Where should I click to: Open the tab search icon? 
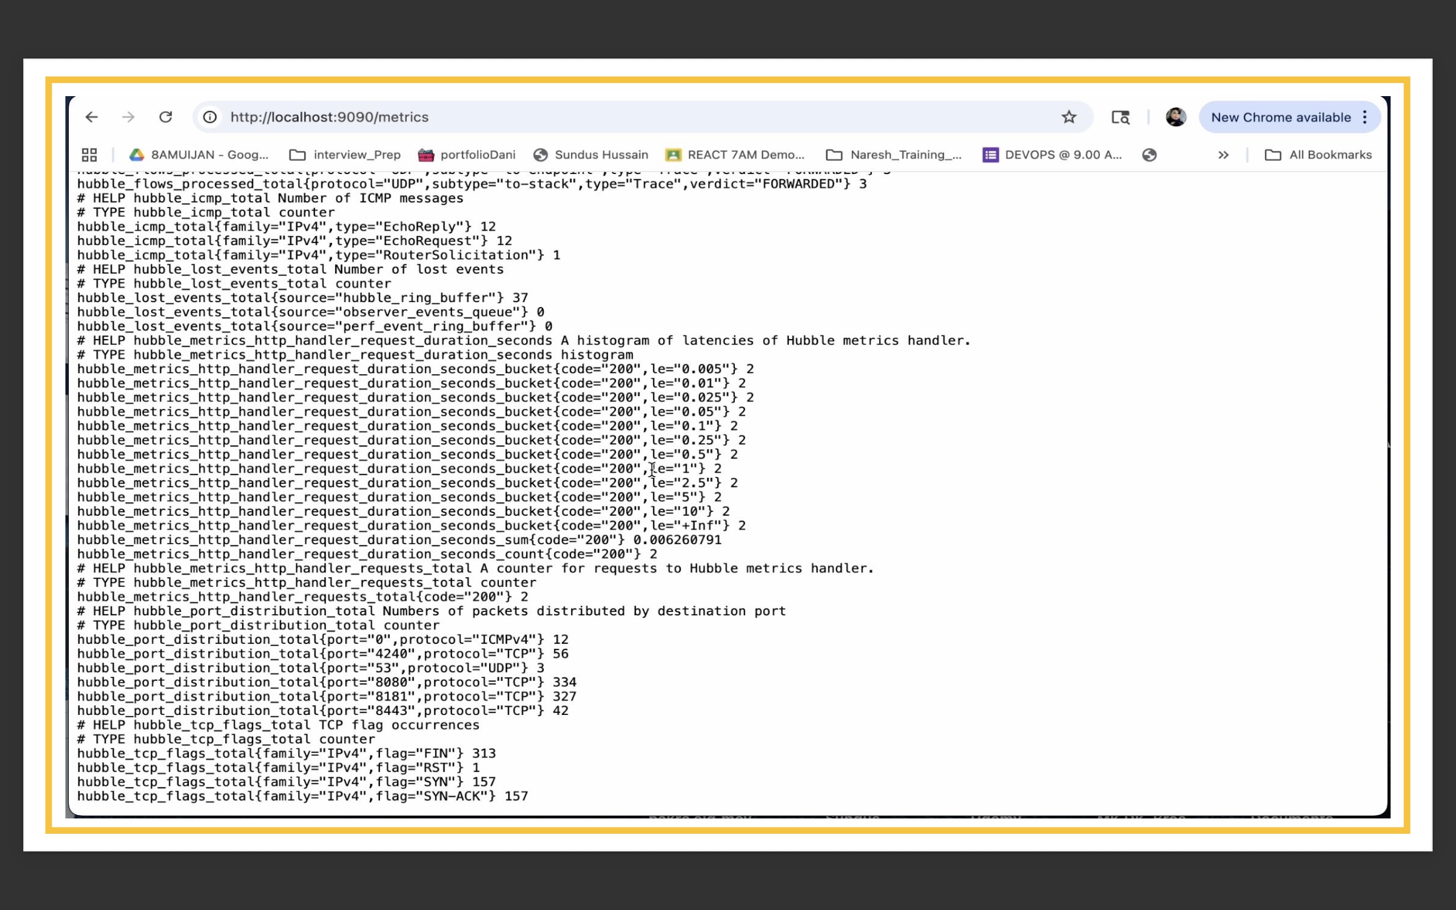click(x=1120, y=117)
